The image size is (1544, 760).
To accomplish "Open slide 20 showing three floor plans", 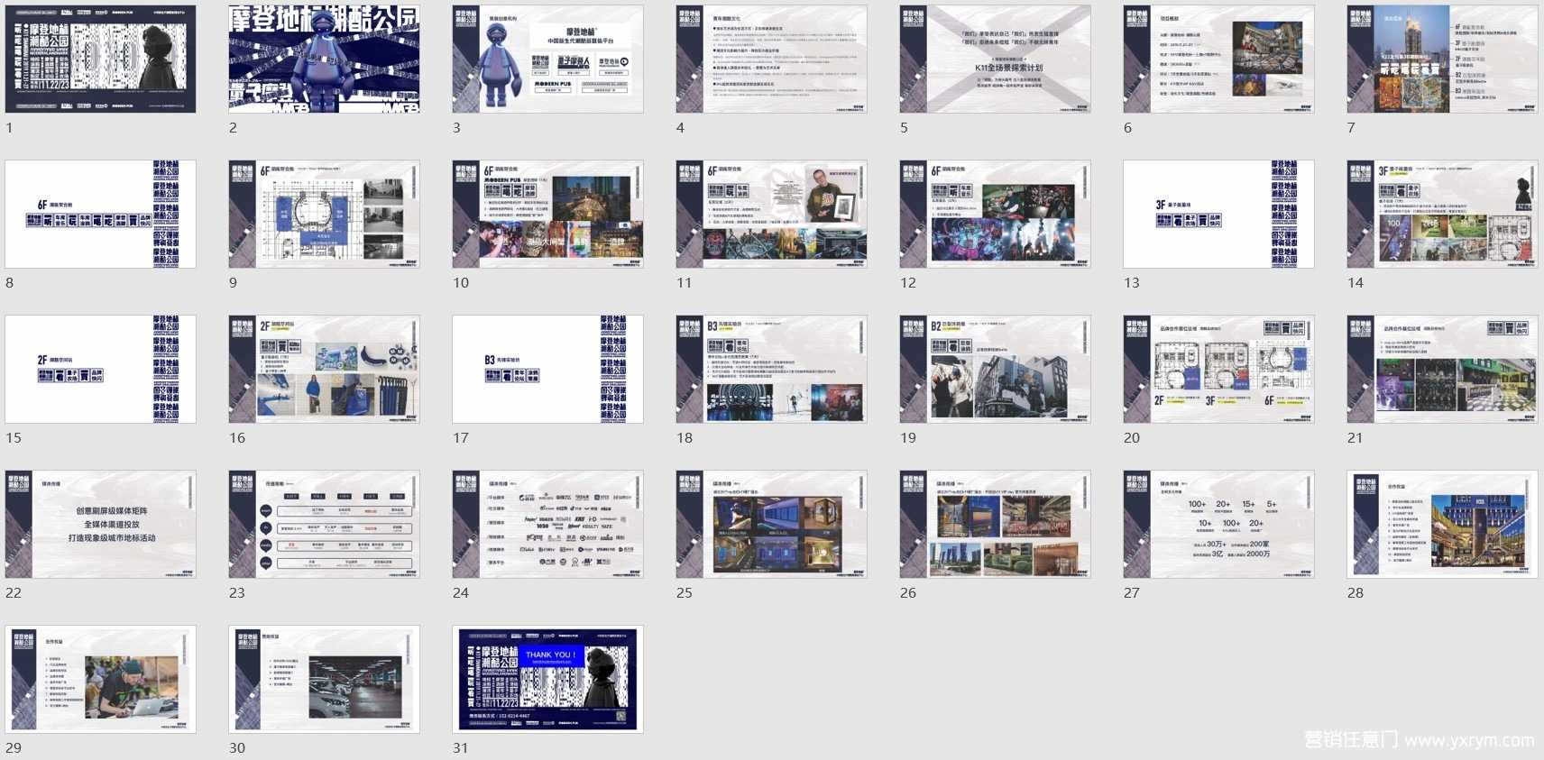I will (x=1219, y=370).
